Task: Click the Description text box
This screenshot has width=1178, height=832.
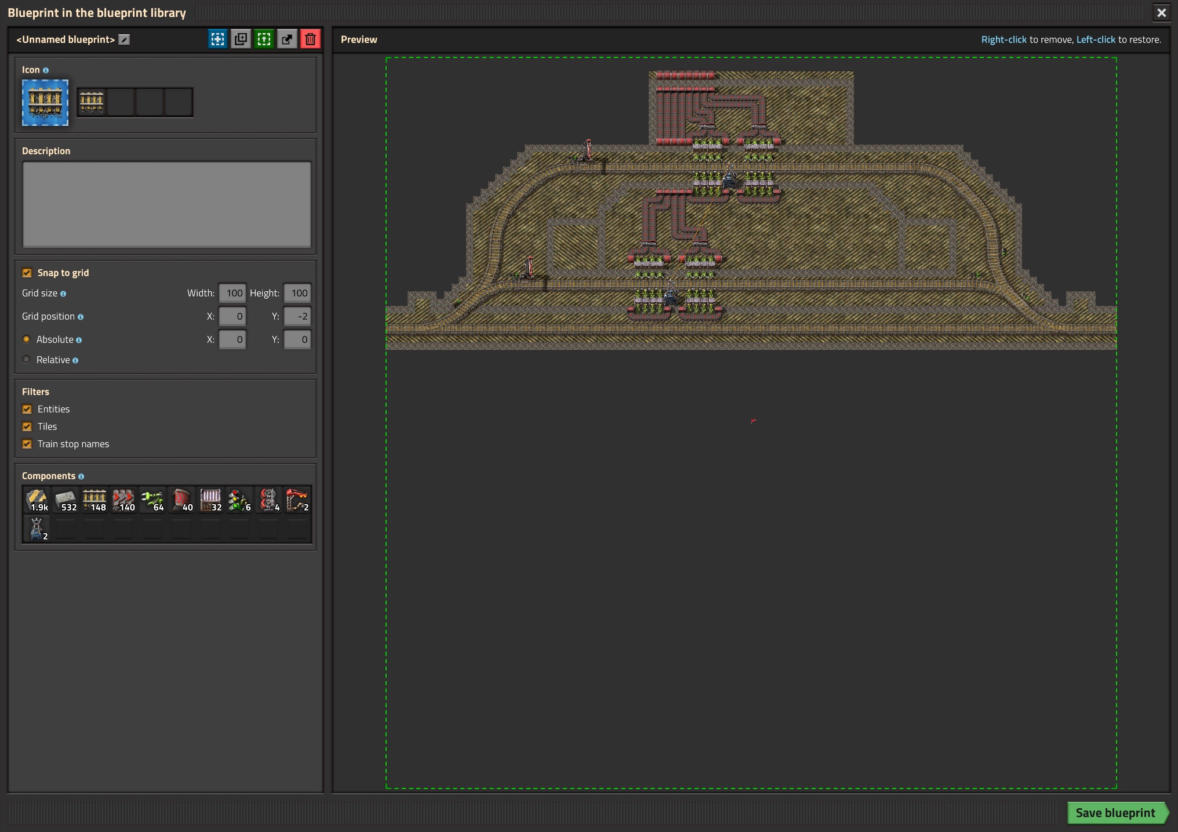Action: [166, 204]
